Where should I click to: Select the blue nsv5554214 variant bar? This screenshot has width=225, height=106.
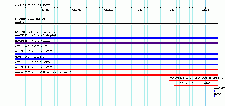[117, 38]
